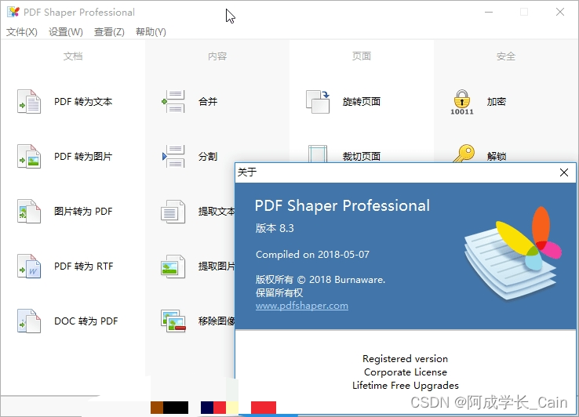Click the 文档 column header

point(73,56)
